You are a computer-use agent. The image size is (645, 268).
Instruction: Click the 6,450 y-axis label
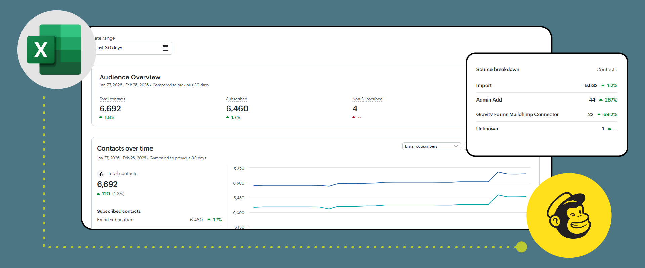[x=239, y=198]
